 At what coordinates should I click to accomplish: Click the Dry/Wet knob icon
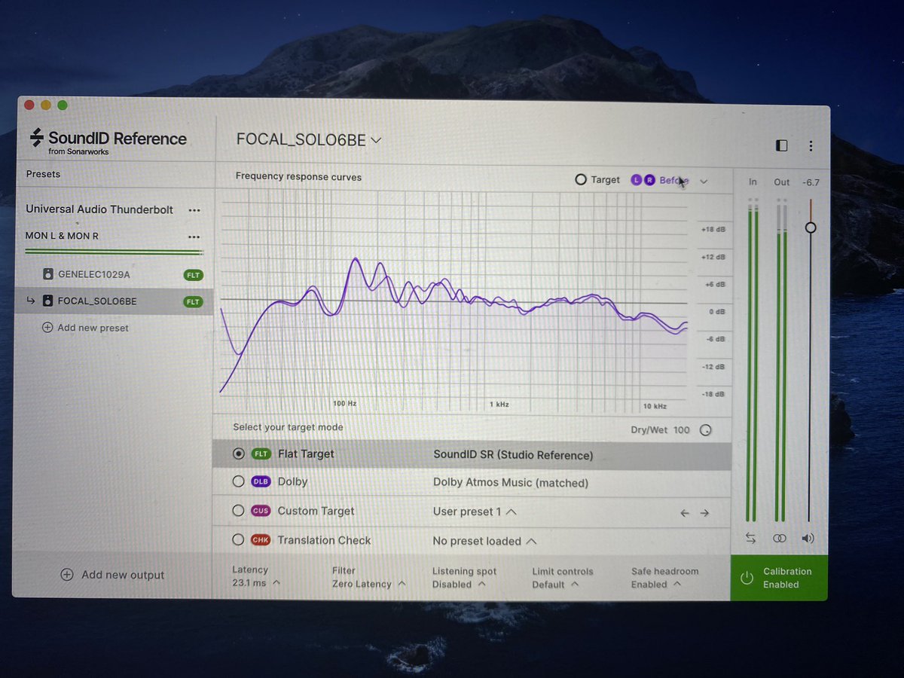click(x=705, y=430)
